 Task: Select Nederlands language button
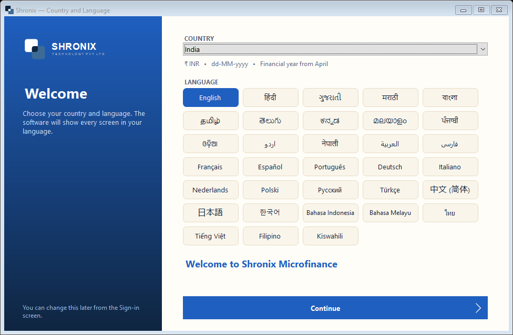211,190
